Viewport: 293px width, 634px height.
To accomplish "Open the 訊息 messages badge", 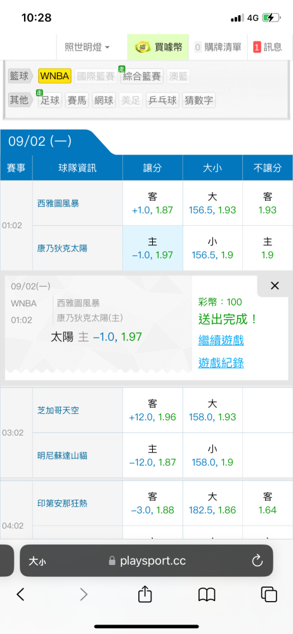I will click(x=268, y=47).
